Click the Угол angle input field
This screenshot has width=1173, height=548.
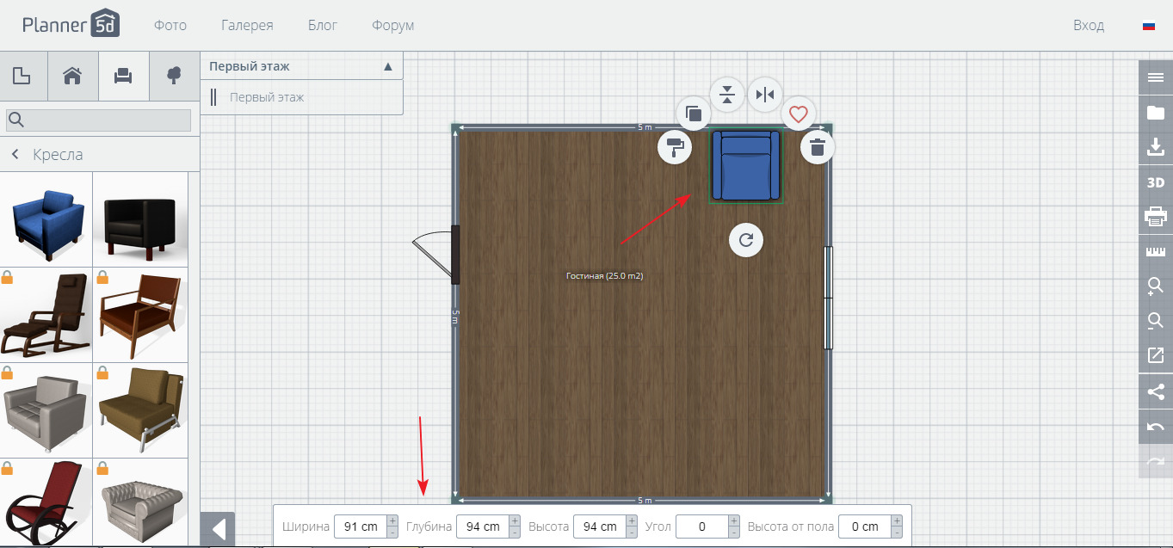coord(701,526)
